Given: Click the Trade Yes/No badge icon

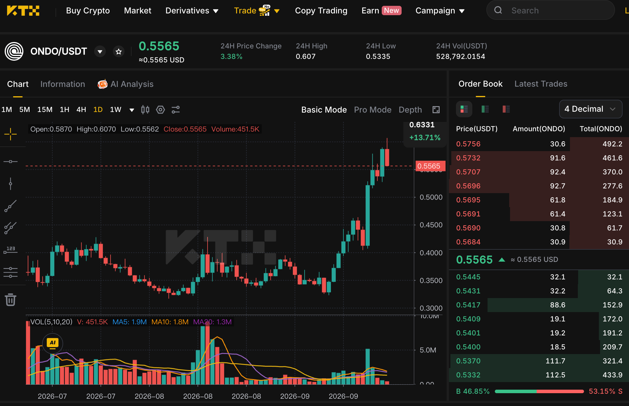Looking at the screenshot, I should [265, 10].
